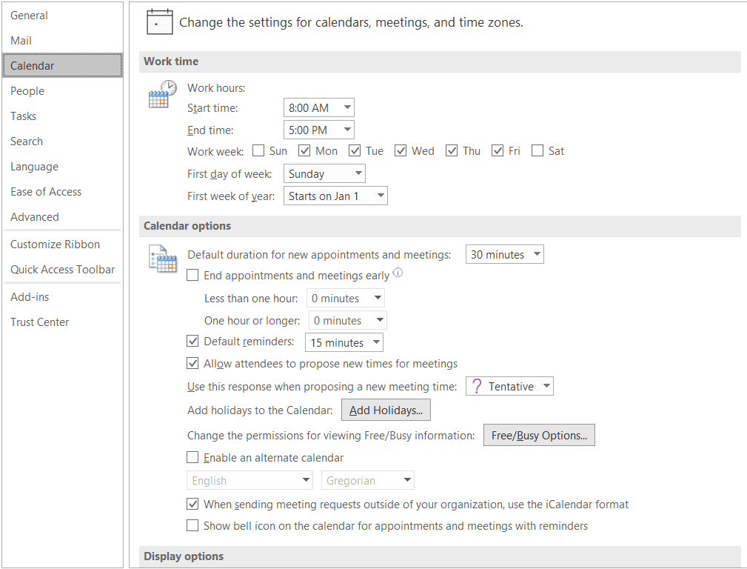The image size is (747, 569).
Task: Uncheck Mon in the work week
Action: point(304,150)
